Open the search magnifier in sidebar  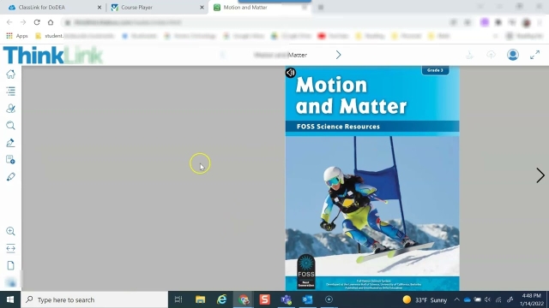tap(10, 126)
